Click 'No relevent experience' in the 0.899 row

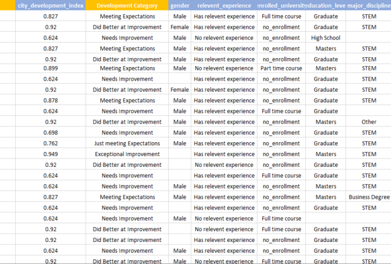point(224,68)
